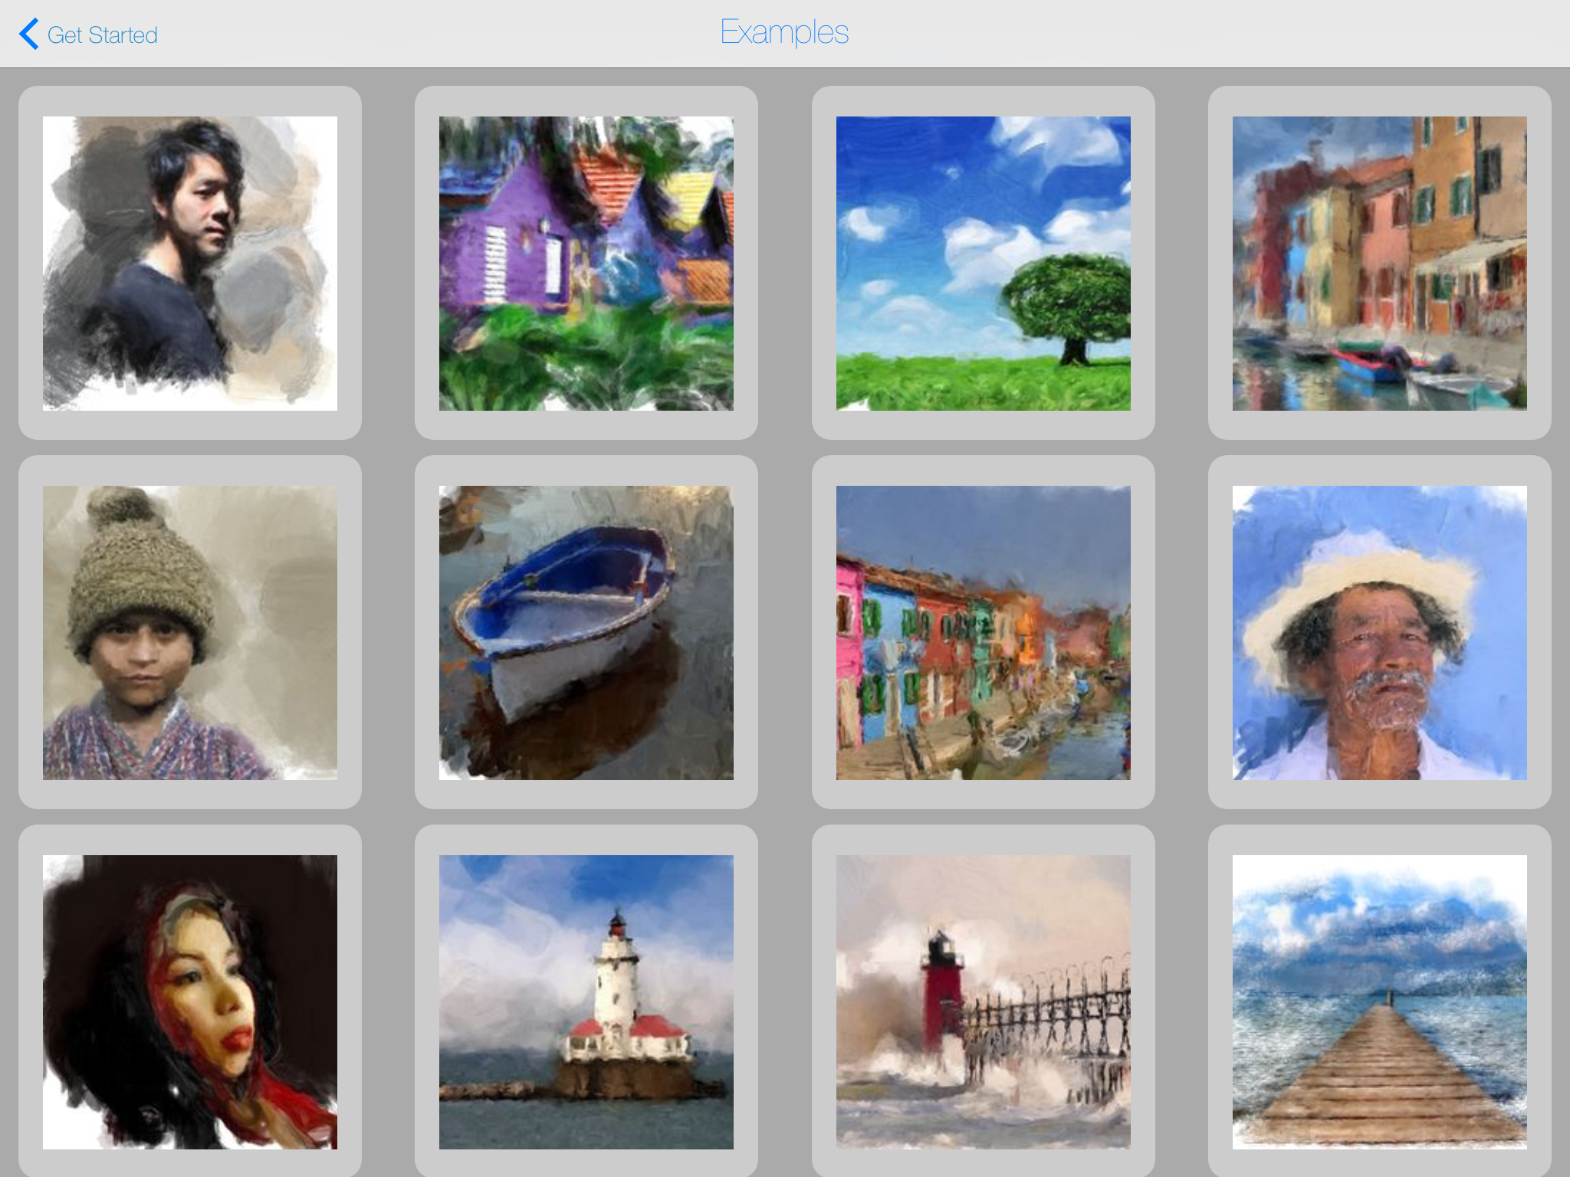
Task: Open the colorful row houses canal example
Action: (984, 632)
